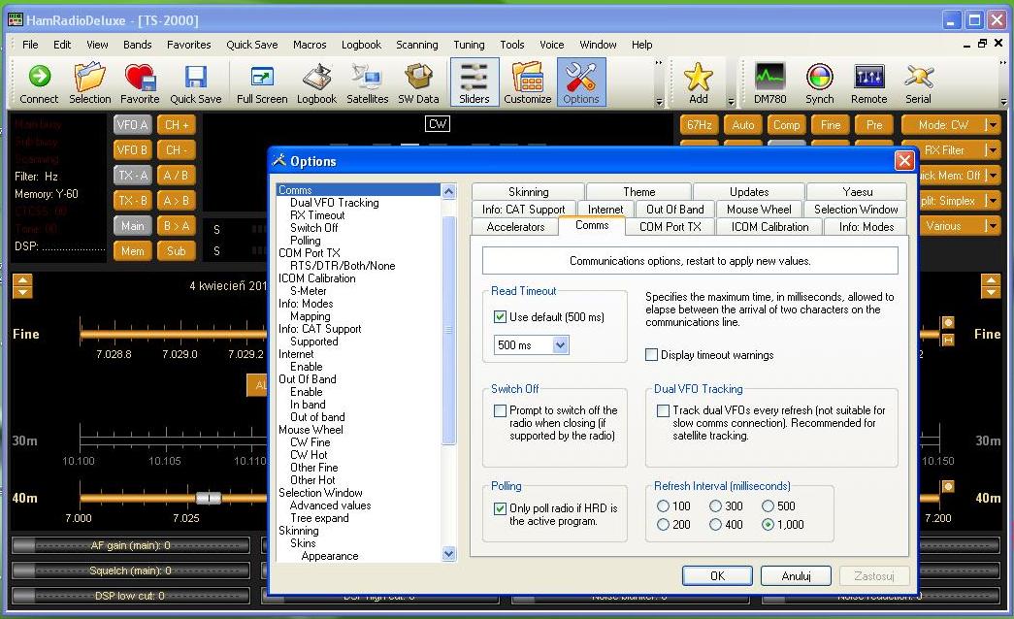The width and height of the screenshot is (1014, 619).
Task: Open the Various dropdown arrow
Action: (992, 226)
